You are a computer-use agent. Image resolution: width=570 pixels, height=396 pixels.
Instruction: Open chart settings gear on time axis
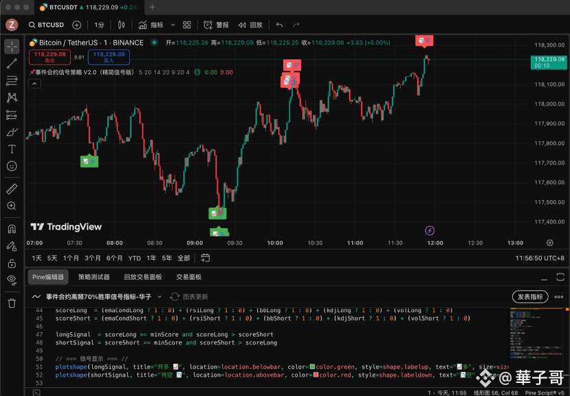549,243
